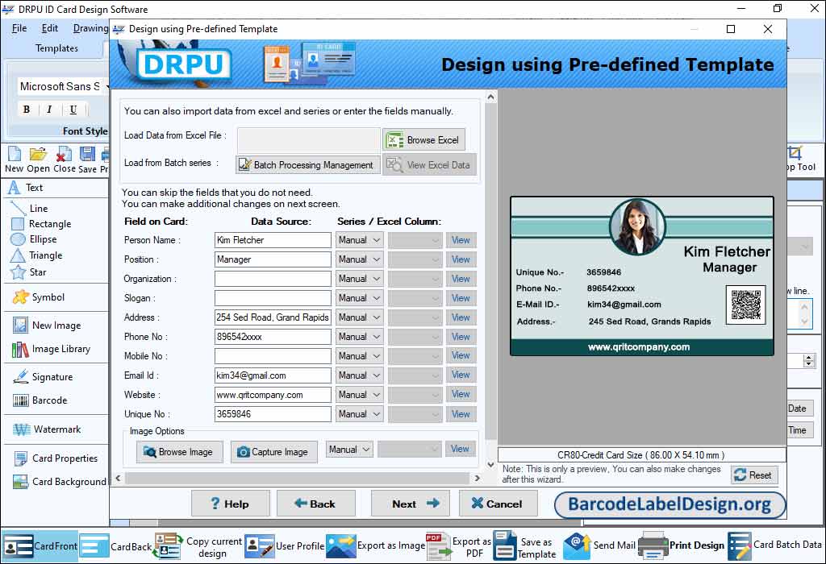Screen dimensions: 826x564
Task: Choose the Rectangle shape tool
Action: pos(40,224)
